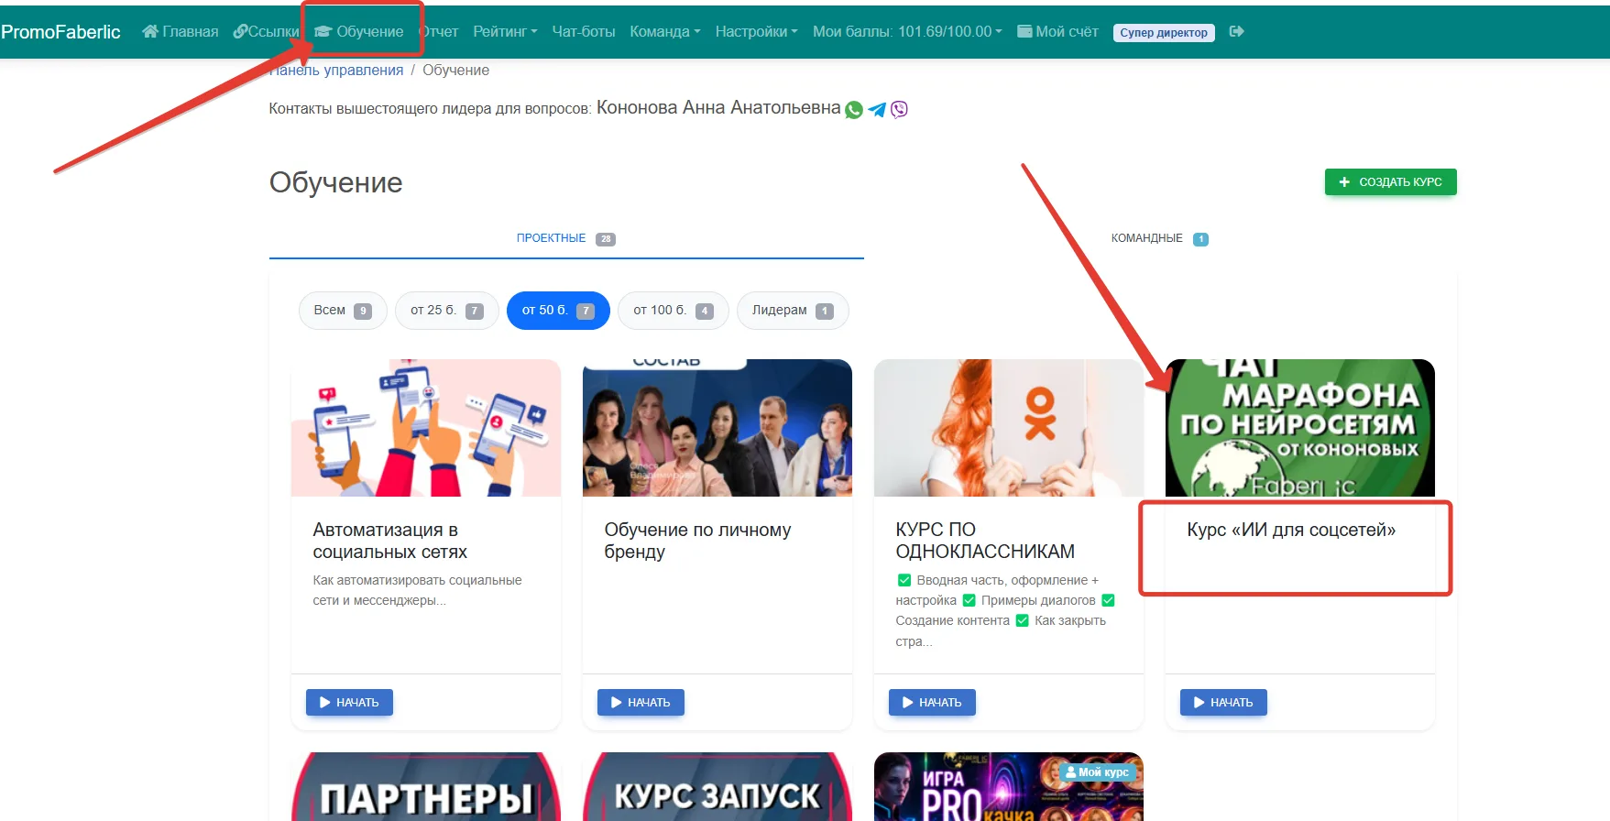Viewport: 1610px width, 821px height.
Task: Open the Одноклассники course image
Action: coord(1009,428)
